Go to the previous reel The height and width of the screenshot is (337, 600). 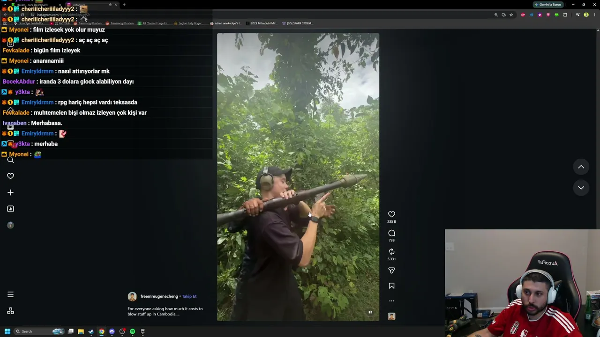[x=581, y=167]
